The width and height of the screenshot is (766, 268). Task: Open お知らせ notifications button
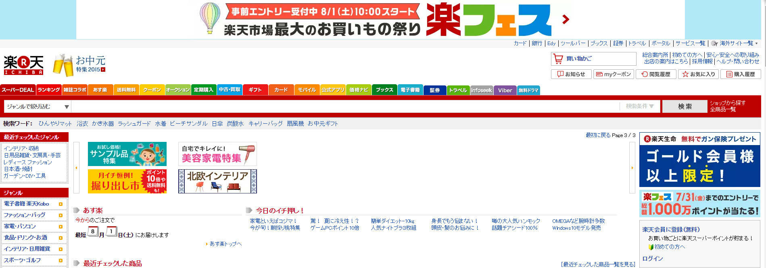point(571,74)
